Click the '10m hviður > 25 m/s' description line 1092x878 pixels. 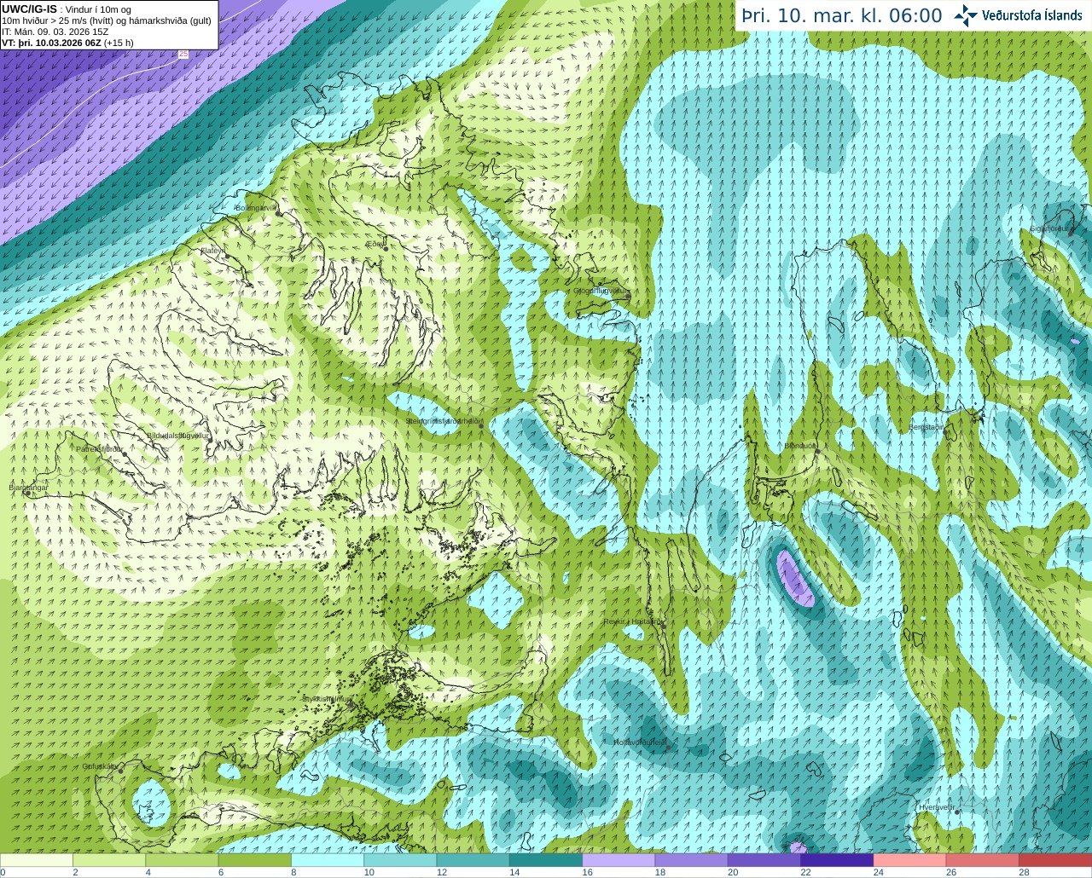[x=107, y=20]
